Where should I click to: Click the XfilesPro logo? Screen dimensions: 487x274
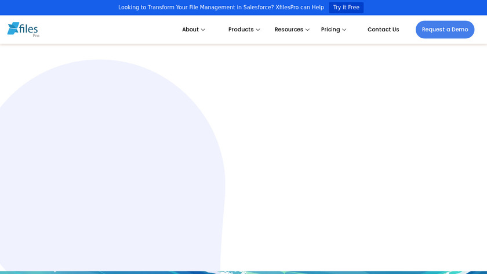click(23, 30)
